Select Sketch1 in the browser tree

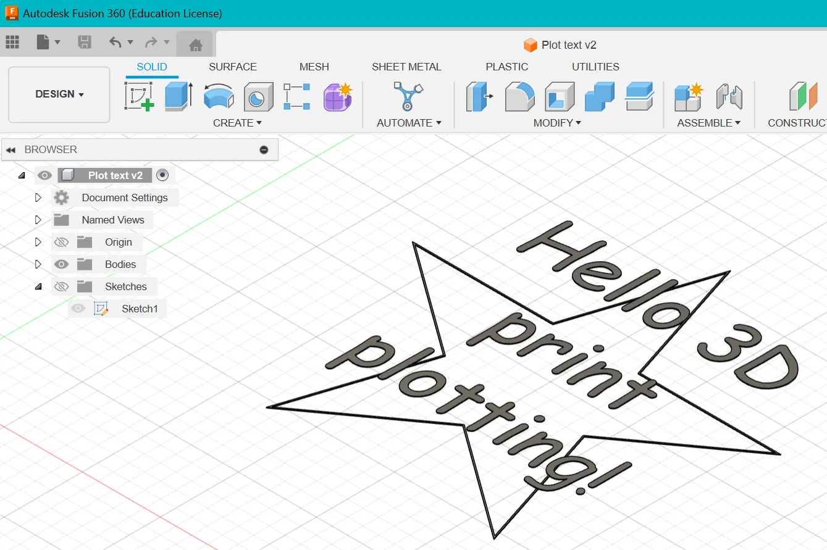140,309
